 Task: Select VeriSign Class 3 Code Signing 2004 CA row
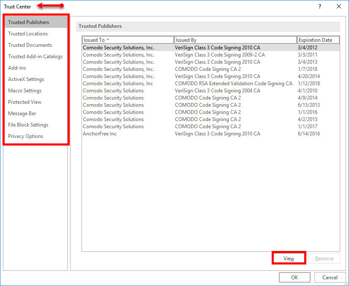click(x=211, y=91)
